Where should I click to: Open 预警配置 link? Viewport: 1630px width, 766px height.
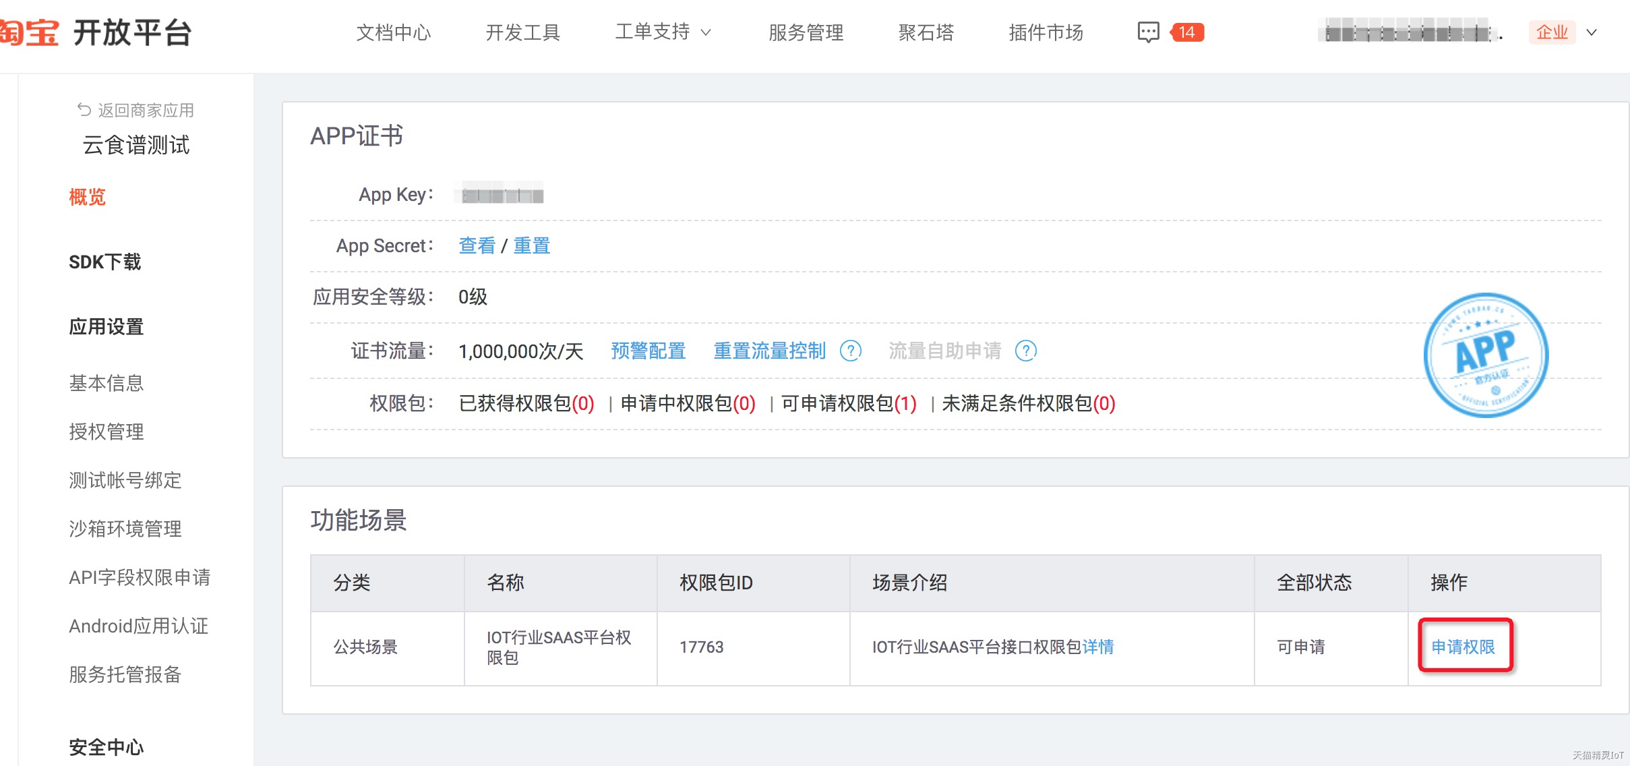(x=648, y=351)
